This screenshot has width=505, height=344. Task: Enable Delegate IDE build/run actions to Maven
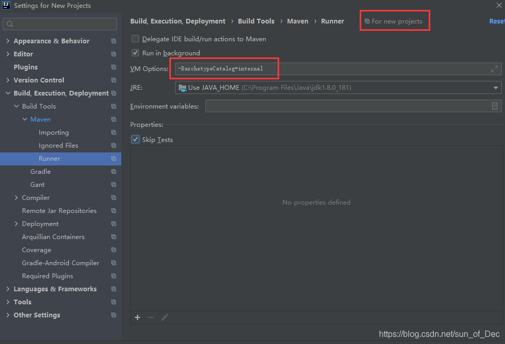click(x=135, y=39)
